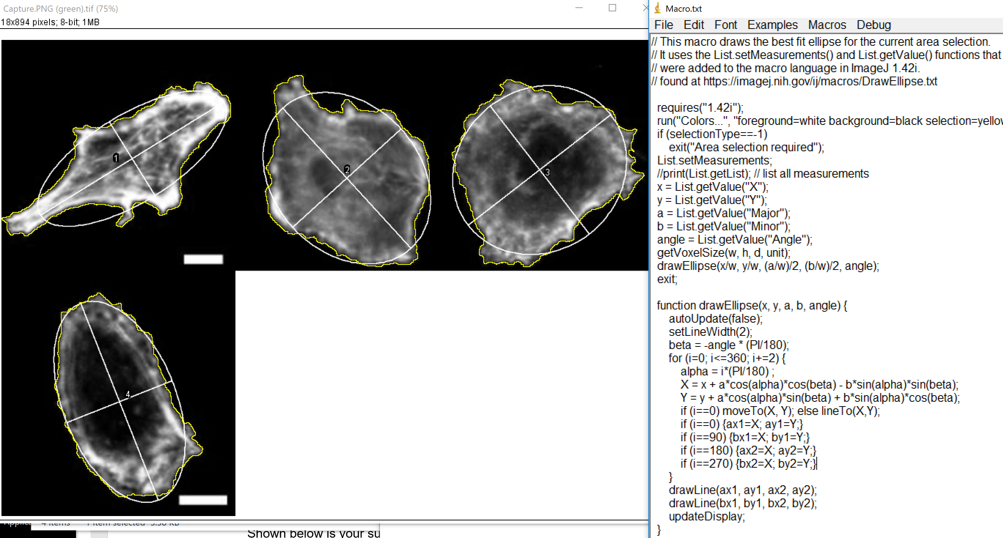Expand the Macros menu

(x=827, y=25)
